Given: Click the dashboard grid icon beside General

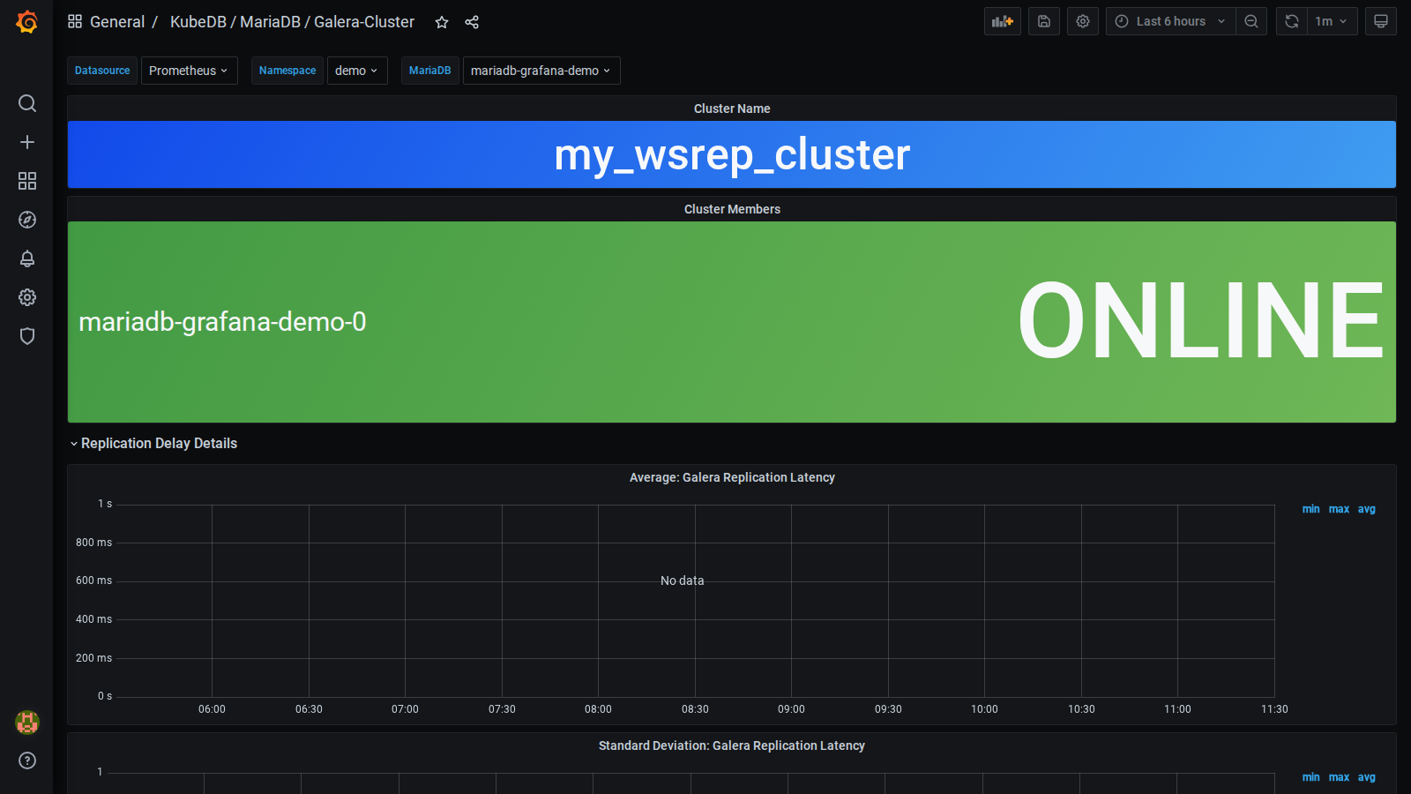Looking at the screenshot, I should coord(75,21).
